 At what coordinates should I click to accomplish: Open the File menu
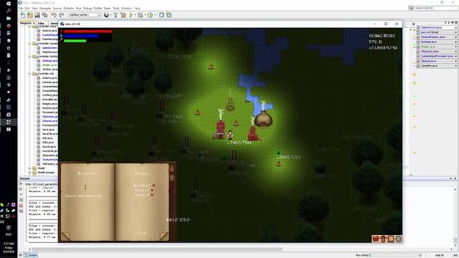coord(21,8)
